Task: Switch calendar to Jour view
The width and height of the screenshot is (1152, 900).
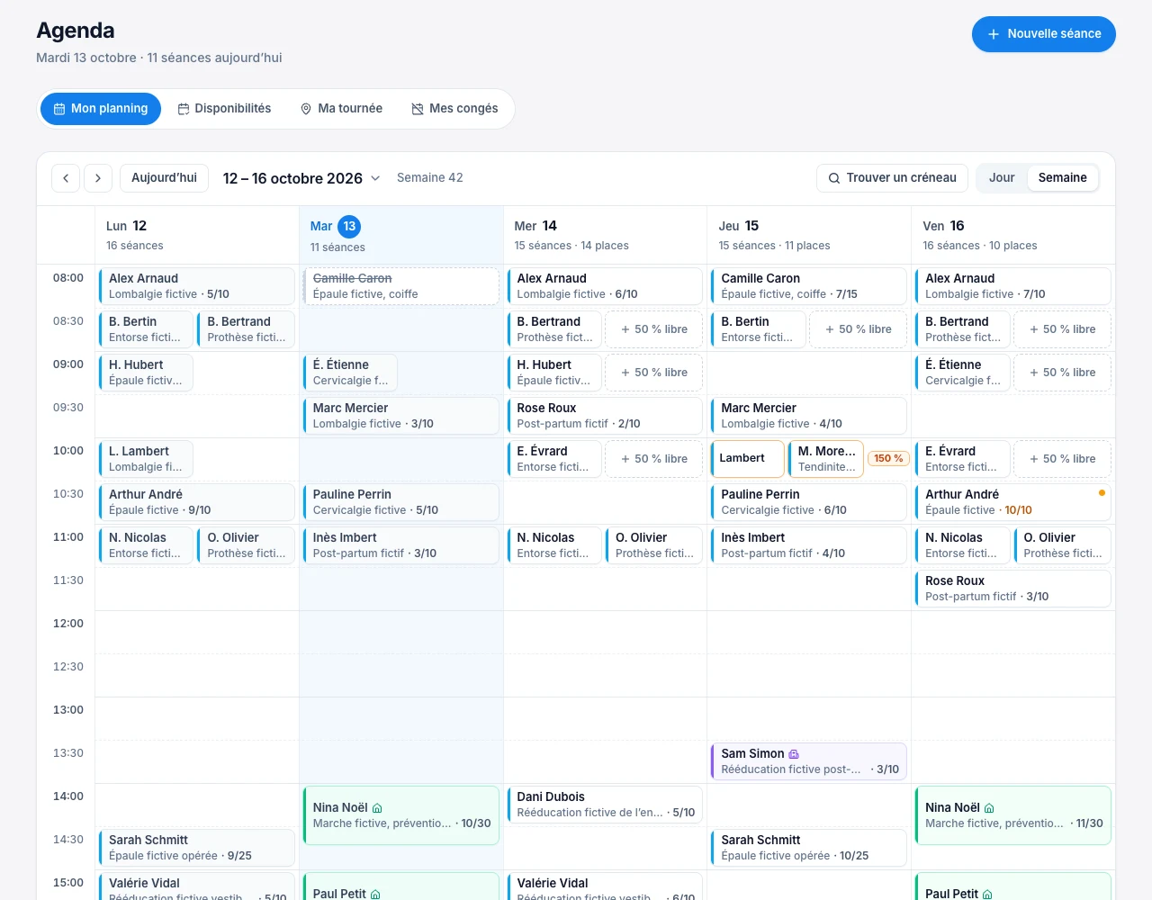Action: point(1002,178)
